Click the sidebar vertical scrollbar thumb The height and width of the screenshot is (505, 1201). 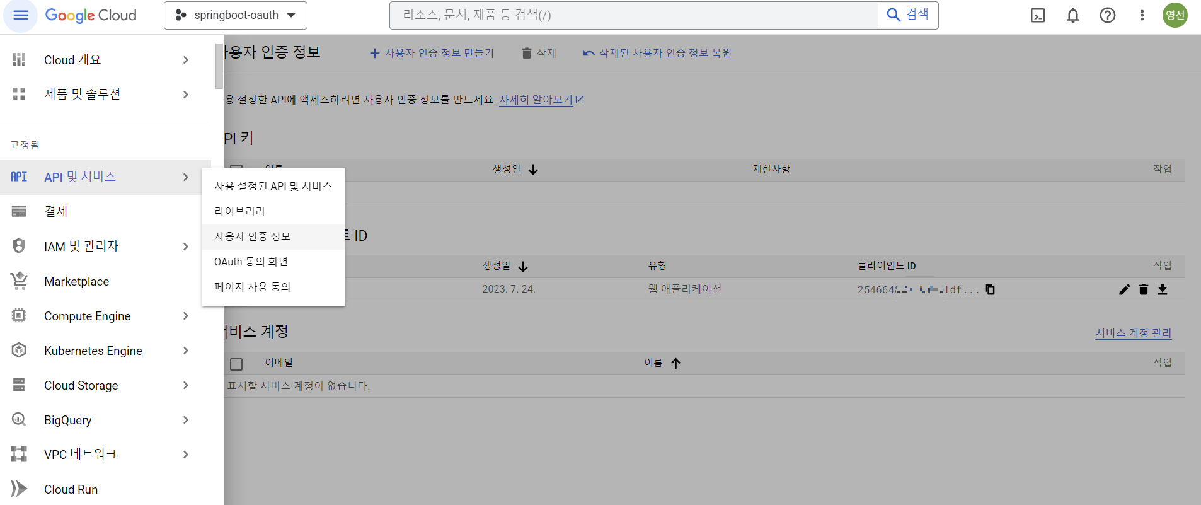point(219,66)
